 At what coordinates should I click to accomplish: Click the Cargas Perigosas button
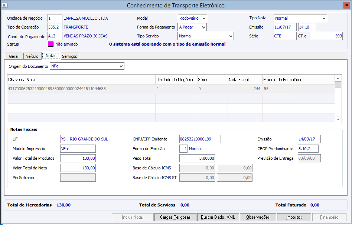pos(175,217)
